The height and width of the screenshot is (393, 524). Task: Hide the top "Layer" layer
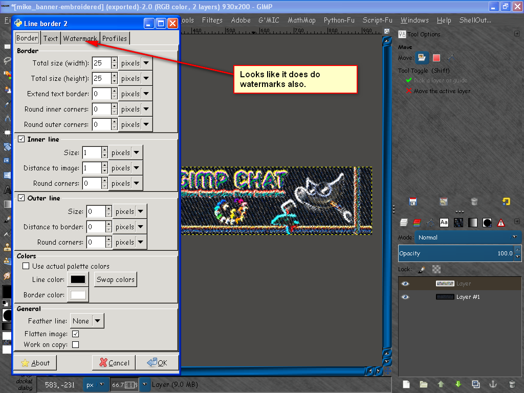405,283
